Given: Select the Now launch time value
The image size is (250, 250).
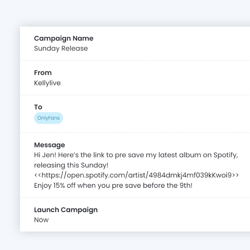Looking at the screenshot, I should tap(41, 220).
